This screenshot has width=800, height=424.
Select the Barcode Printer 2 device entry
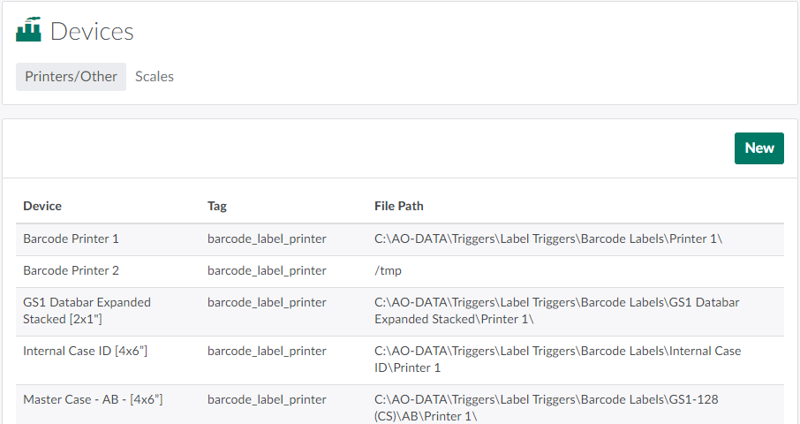point(71,270)
